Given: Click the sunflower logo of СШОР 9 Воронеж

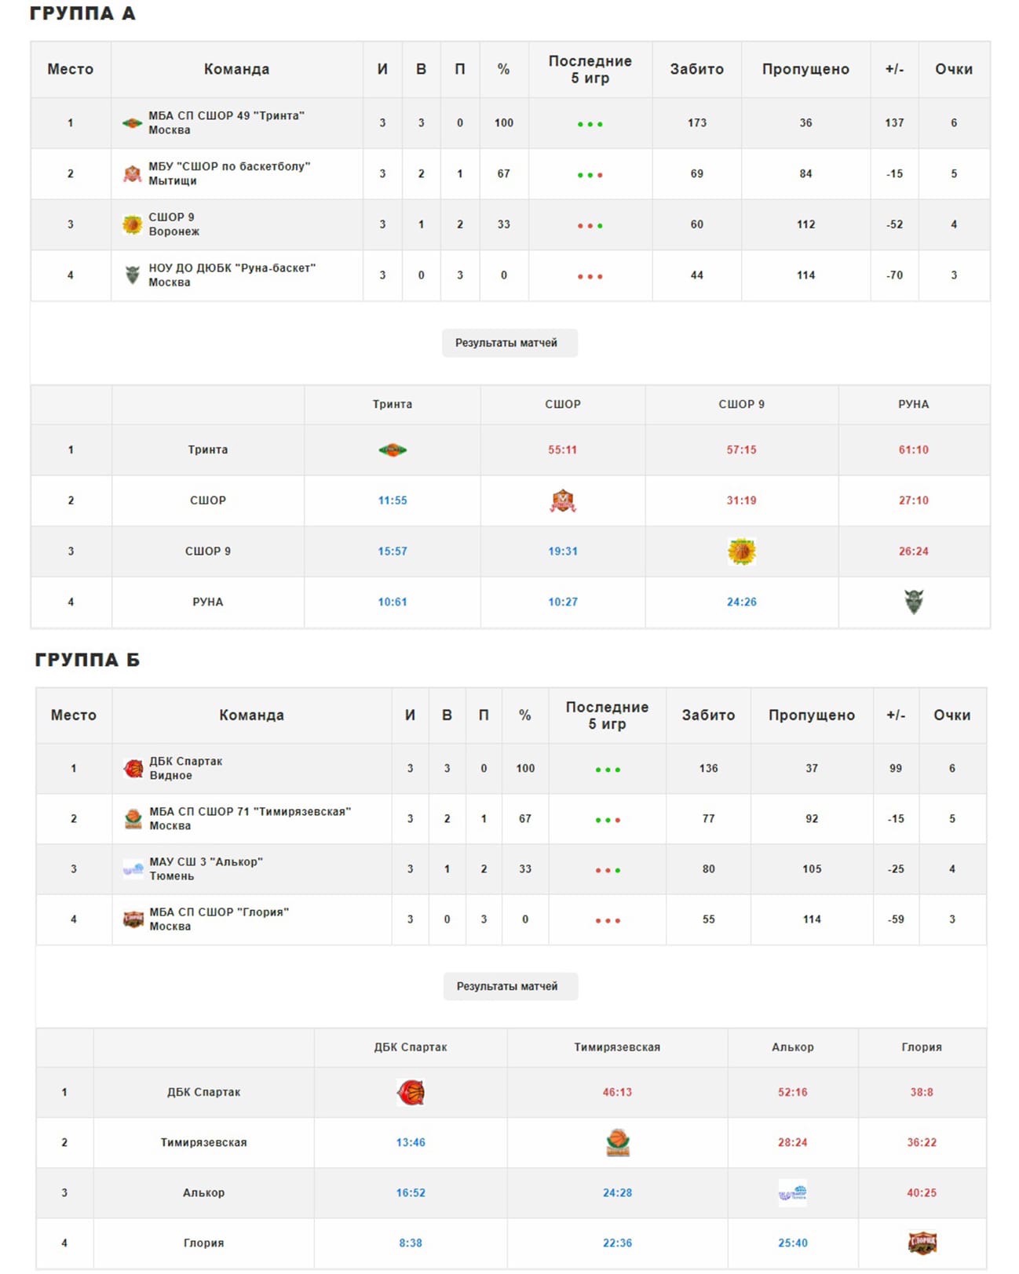Looking at the screenshot, I should click(132, 224).
